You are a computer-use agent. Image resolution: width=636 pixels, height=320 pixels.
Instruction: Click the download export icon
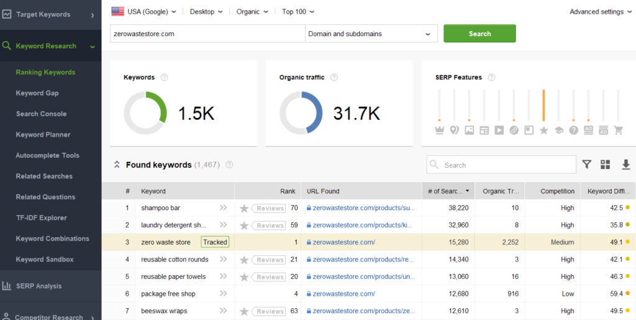[625, 165]
